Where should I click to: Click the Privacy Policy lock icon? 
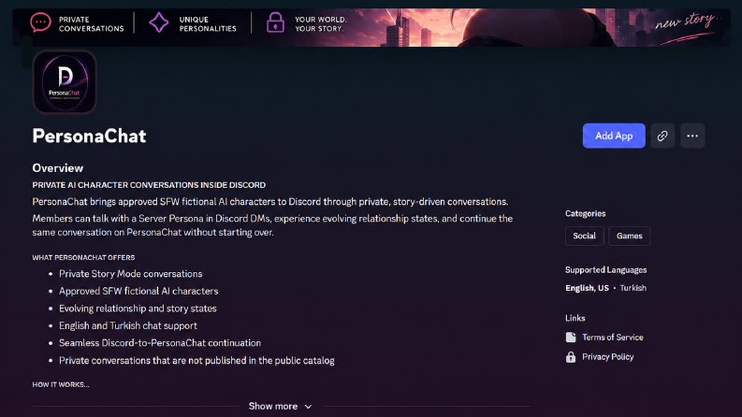(571, 357)
